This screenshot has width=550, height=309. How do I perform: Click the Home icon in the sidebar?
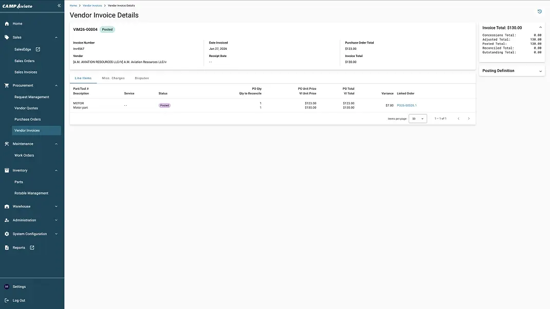pyautogui.click(x=7, y=24)
